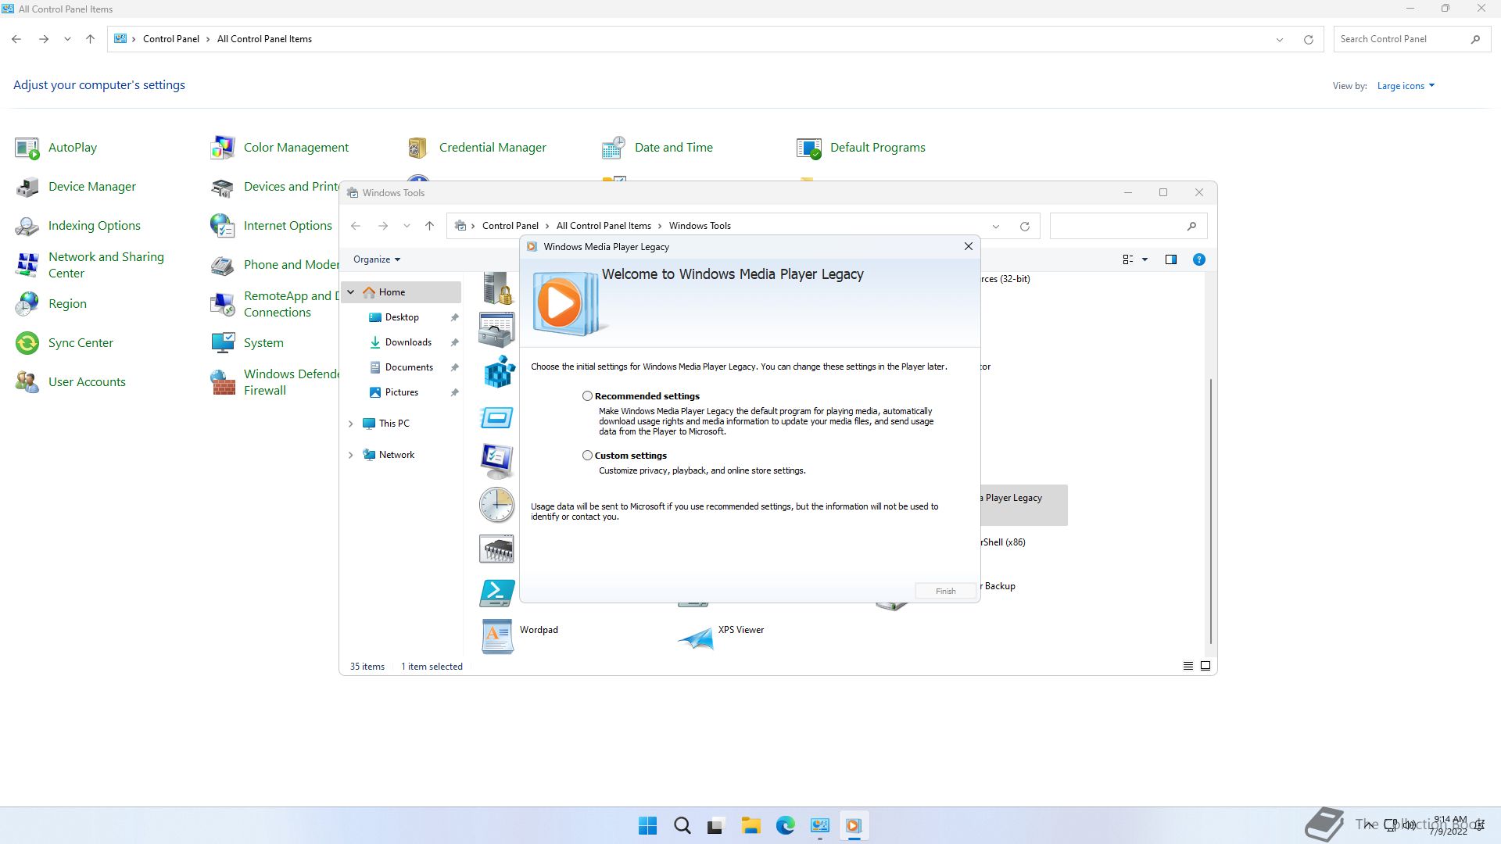Click the Finish button
1501x844 pixels.
945,591
